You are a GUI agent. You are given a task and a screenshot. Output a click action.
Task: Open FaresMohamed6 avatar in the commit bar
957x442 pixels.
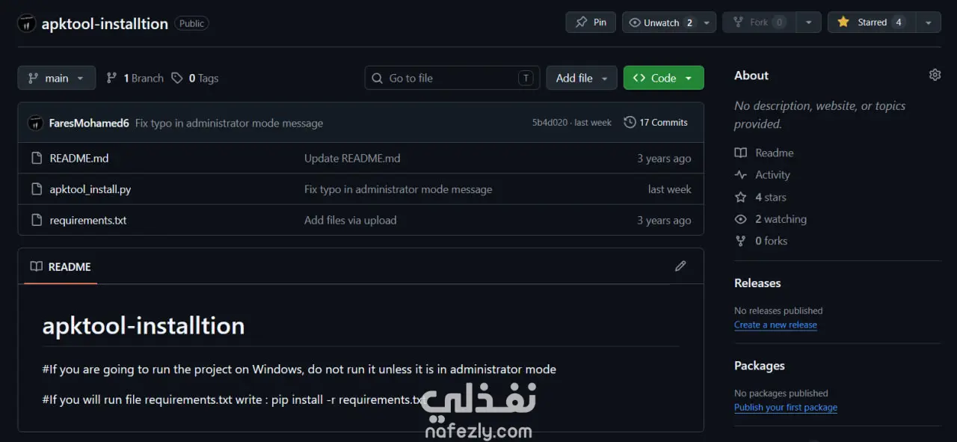tap(36, 123)
